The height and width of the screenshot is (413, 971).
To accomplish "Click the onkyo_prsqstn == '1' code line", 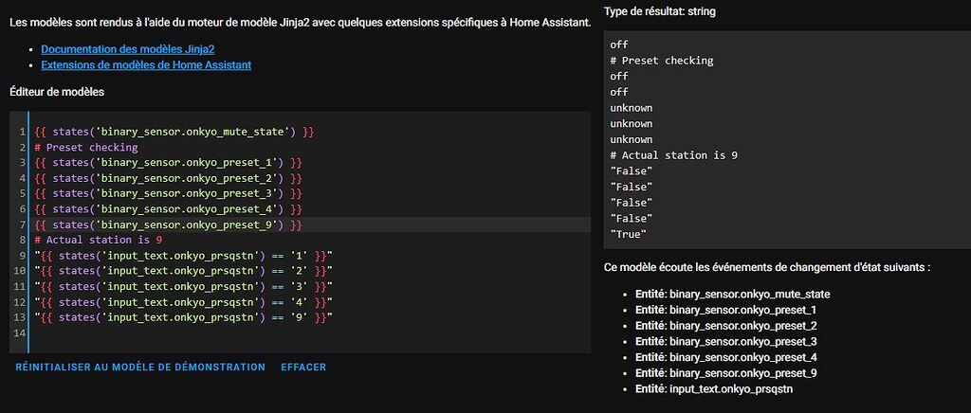I will pyautogui.click(x=183, y=255).
